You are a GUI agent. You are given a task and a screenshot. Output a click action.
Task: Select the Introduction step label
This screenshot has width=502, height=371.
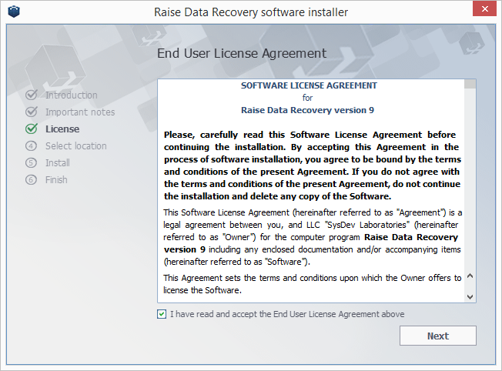72,95
